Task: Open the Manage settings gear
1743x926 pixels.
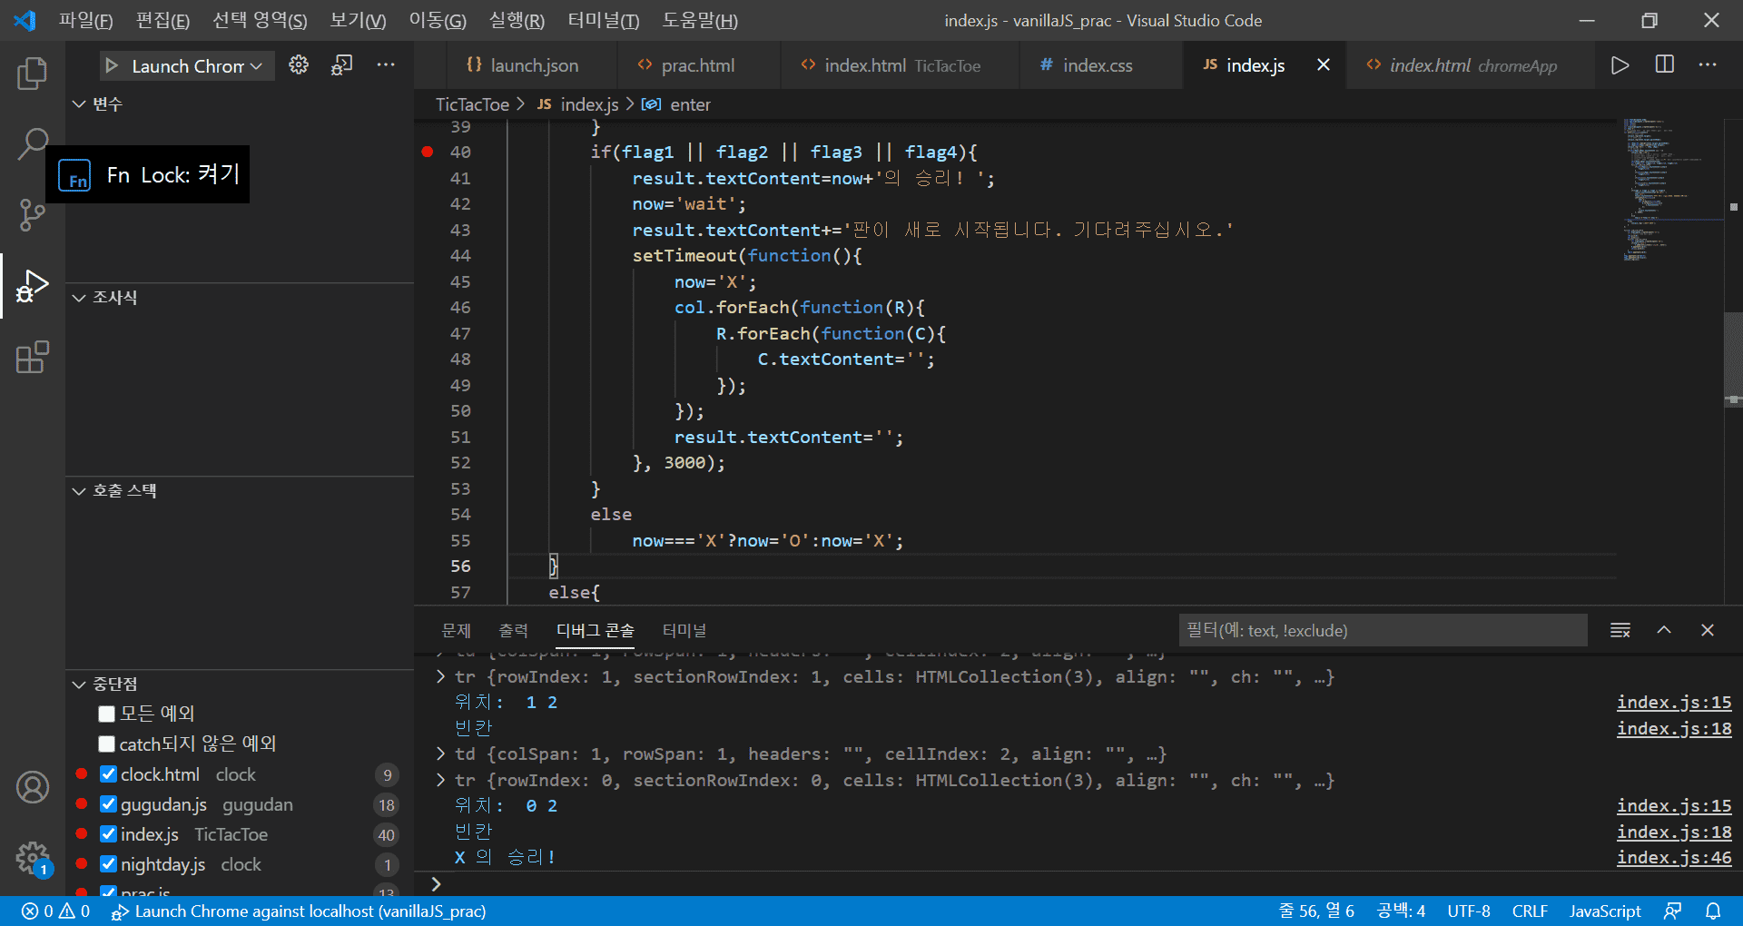Action: pos(33,857)
